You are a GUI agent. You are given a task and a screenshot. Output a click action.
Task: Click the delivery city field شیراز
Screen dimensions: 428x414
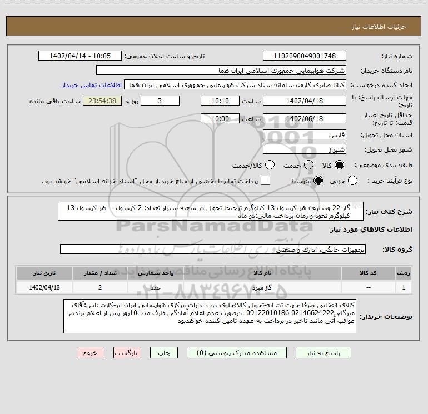tap(305, 149)
